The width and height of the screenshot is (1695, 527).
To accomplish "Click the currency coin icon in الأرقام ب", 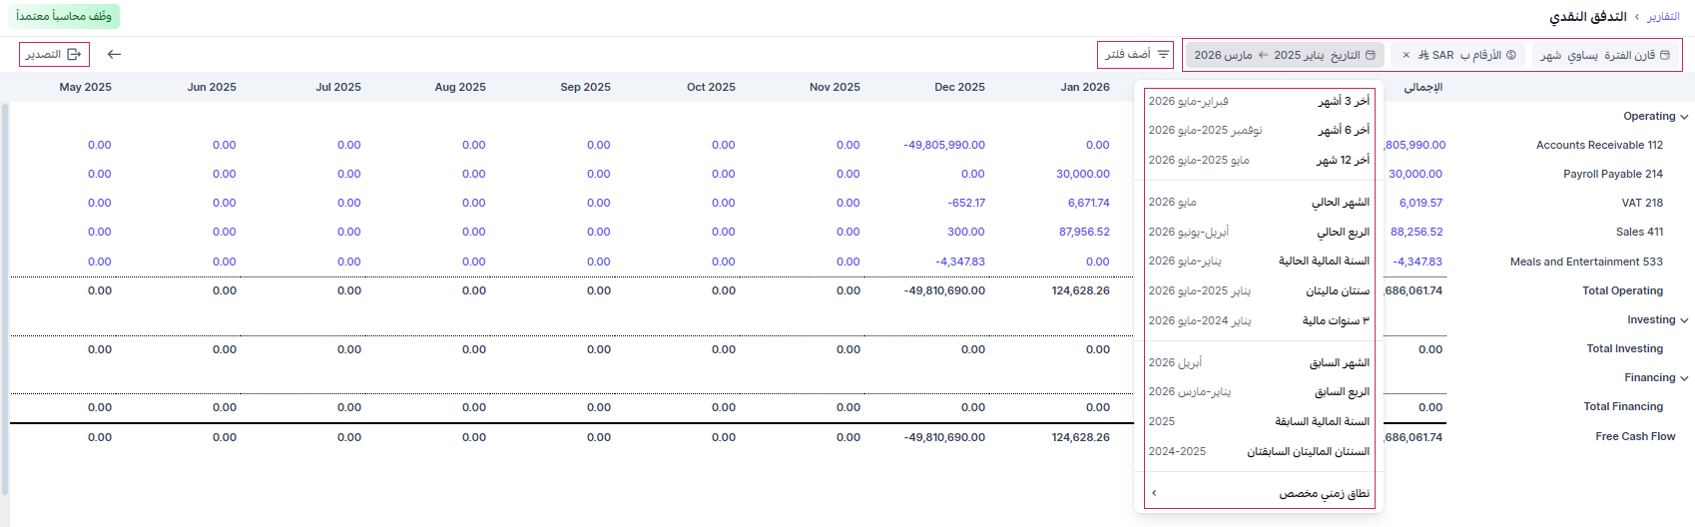I will coord(1511,55).
